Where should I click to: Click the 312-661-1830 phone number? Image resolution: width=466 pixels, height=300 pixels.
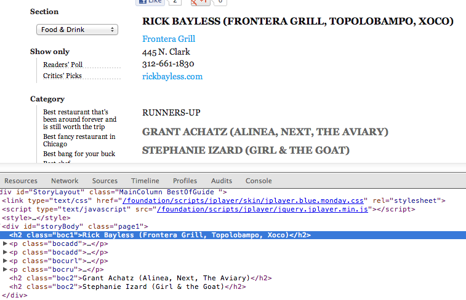click(x=168, y=64)
